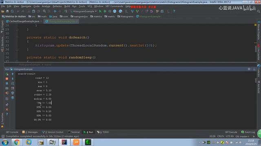Open the Terminal tool window
Viewport: 261px width, 146px height.
point(73,132)
